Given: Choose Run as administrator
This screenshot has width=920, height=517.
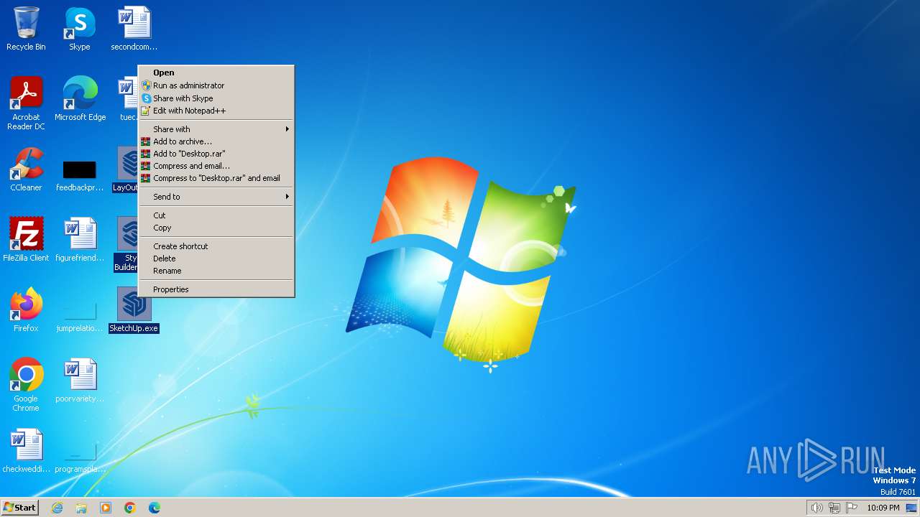Looking at the screenshot, I should 216,85.
